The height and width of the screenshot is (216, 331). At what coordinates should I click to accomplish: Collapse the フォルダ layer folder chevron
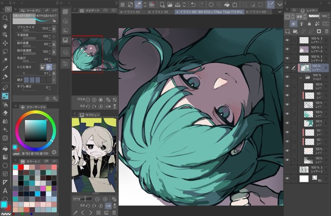(300, 78)
